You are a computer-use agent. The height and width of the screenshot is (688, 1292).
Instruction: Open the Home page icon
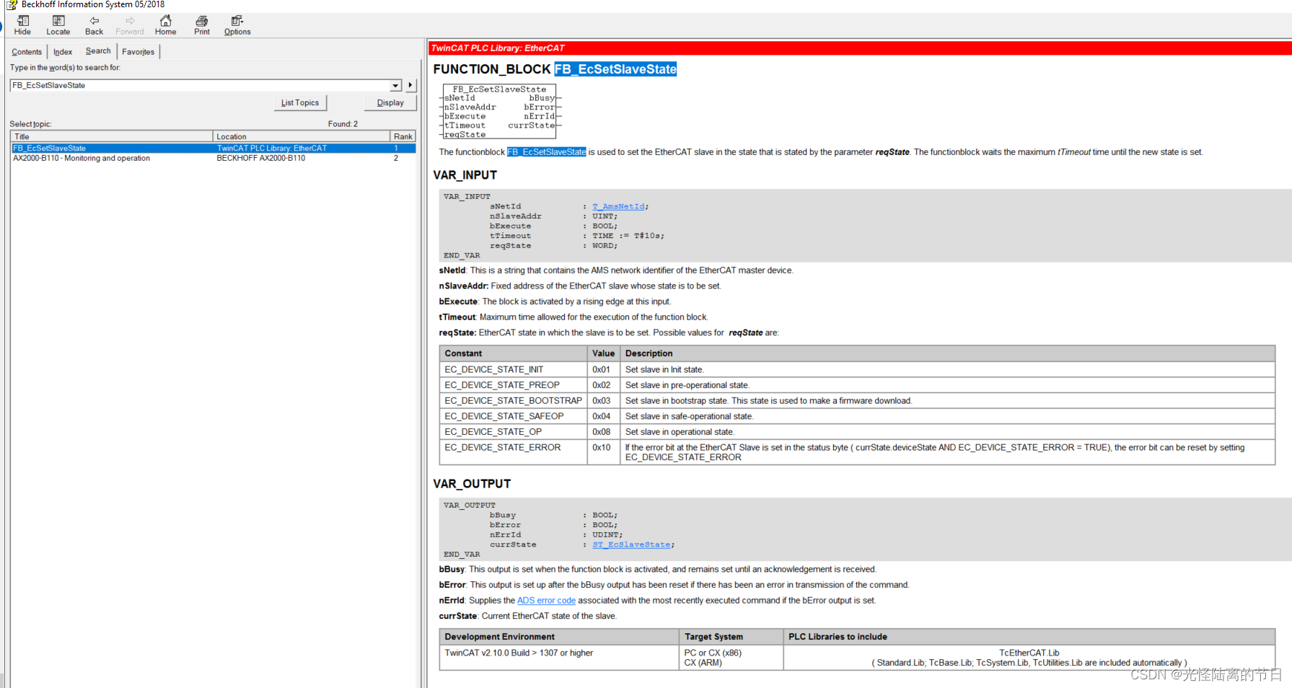pos(166,25)
